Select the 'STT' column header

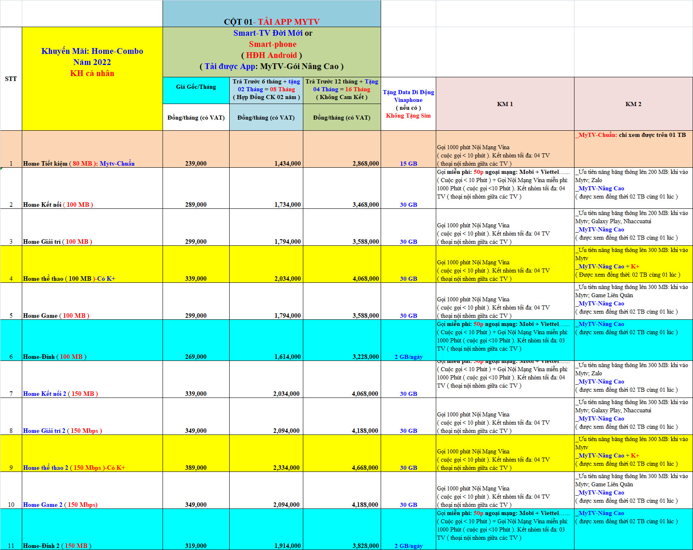point(11,79)
